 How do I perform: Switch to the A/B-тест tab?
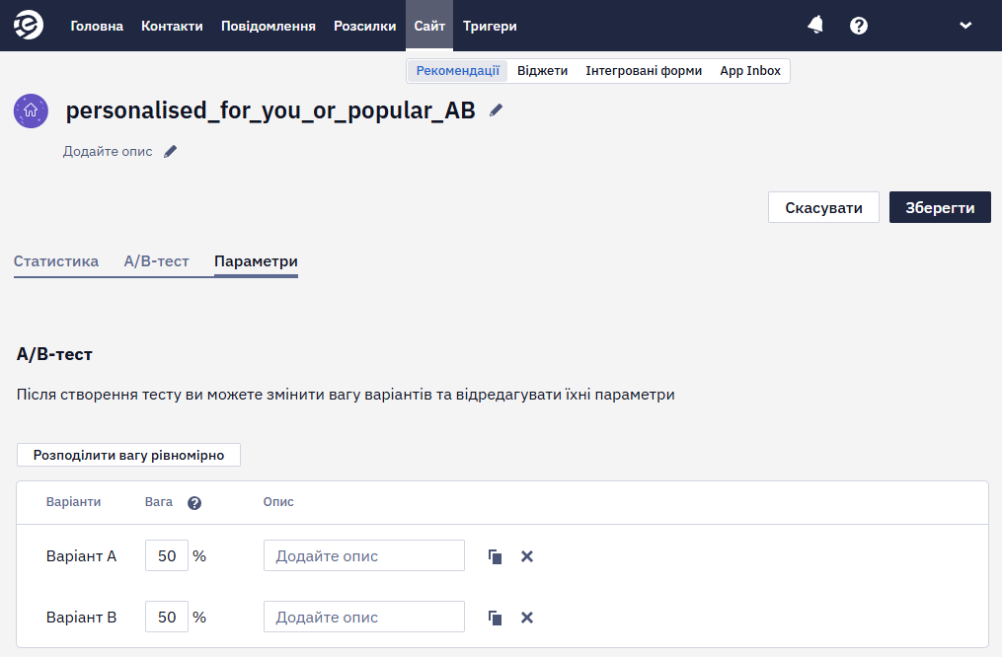click(x=157, y=261)
